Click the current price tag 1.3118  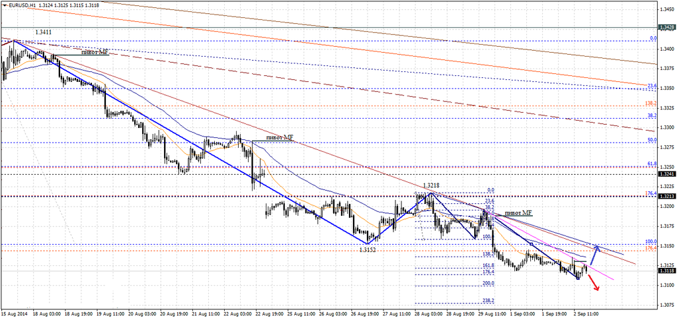pyautogui.click(x=666, y=270)
